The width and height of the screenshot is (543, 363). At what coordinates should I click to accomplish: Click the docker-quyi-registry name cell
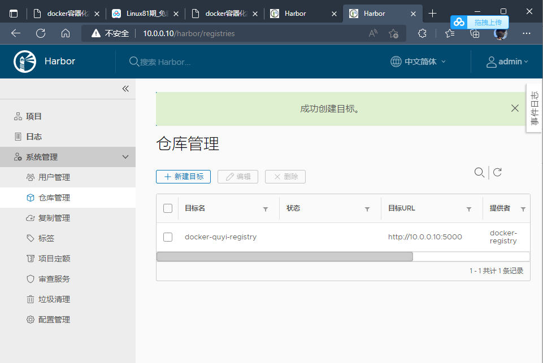pos(220,237)
